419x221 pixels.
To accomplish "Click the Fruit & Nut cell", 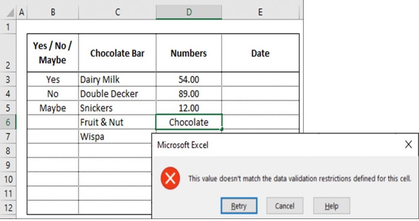I will tap(117, 122).
